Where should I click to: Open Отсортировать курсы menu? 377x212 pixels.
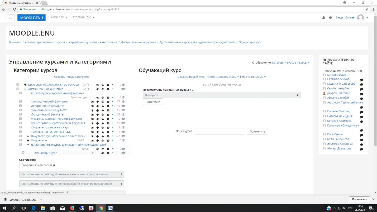(x=223, y=77)
